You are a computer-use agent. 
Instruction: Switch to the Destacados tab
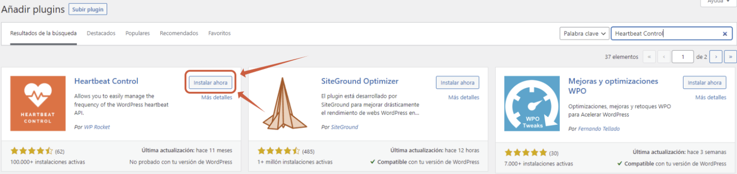pos(101,33)
